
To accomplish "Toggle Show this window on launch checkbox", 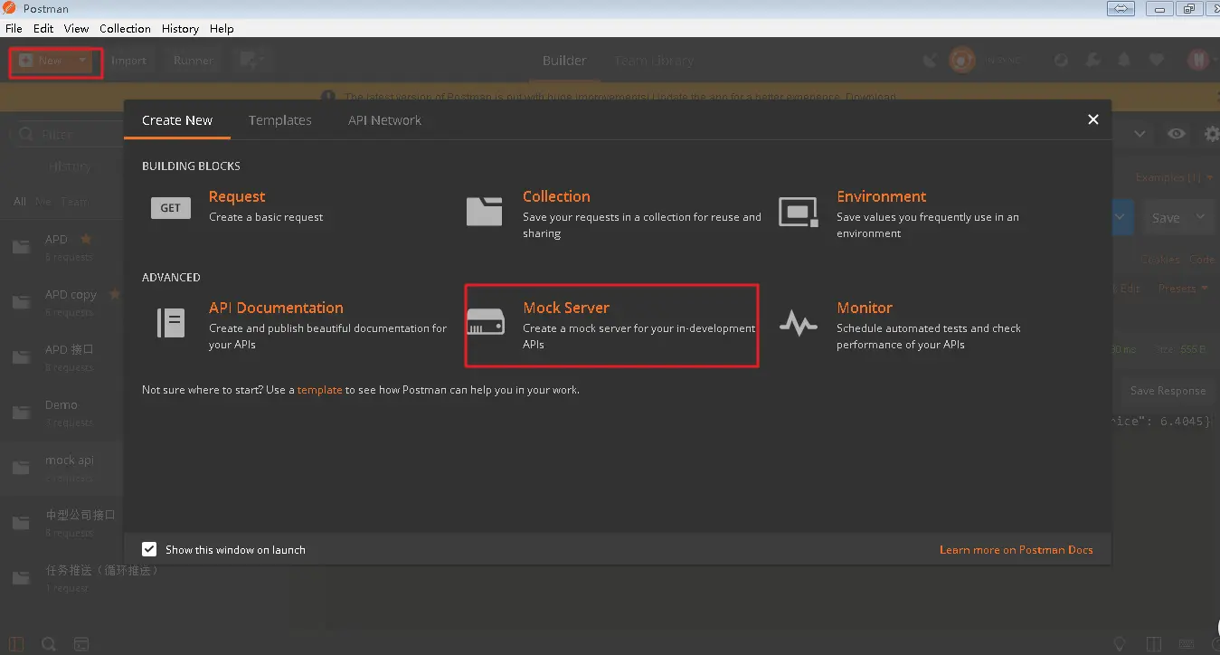I will tap(150, 549).
